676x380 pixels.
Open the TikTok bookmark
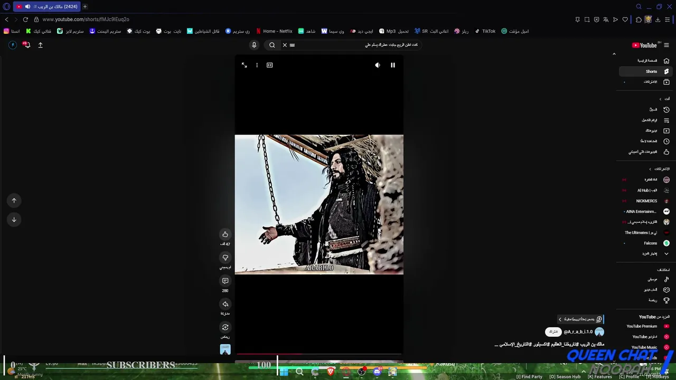[485, 31]
